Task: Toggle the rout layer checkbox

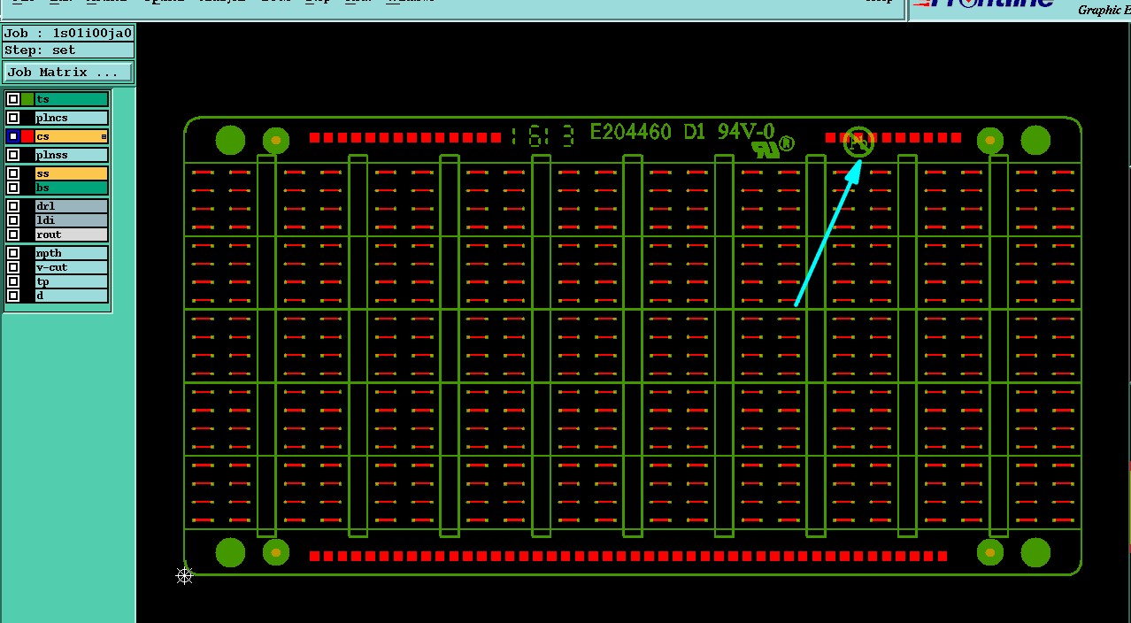Action: tap(13, 235)
